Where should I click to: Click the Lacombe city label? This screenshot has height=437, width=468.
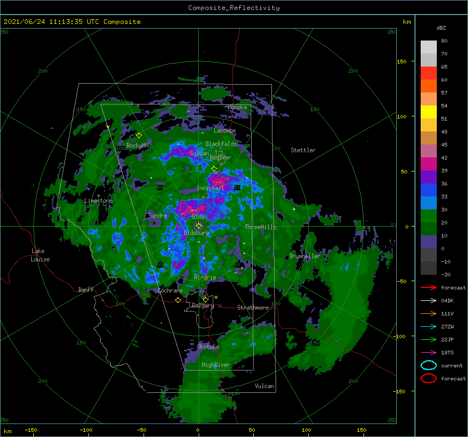point(225,130)
